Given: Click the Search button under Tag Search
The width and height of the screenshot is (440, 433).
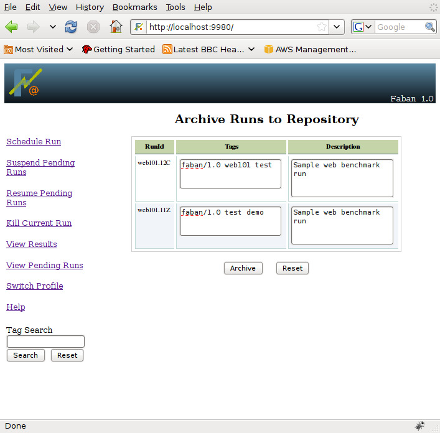Looking at the screenshot, I should [26, 355].
